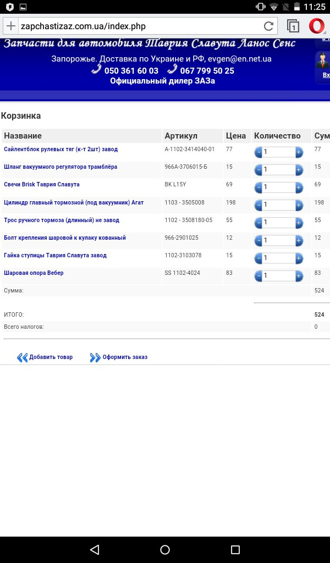Screen dimensions: 330x563
Task: Open product Гайка ступицы Таврия Славута
Action: 56,255
